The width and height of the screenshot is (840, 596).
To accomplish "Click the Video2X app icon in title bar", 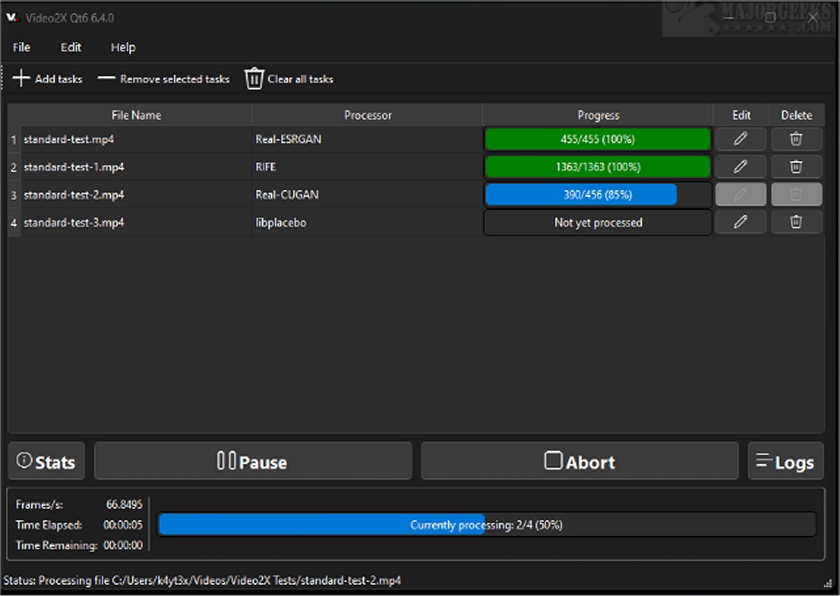I will pyautogui.click(x=13, y=17).
